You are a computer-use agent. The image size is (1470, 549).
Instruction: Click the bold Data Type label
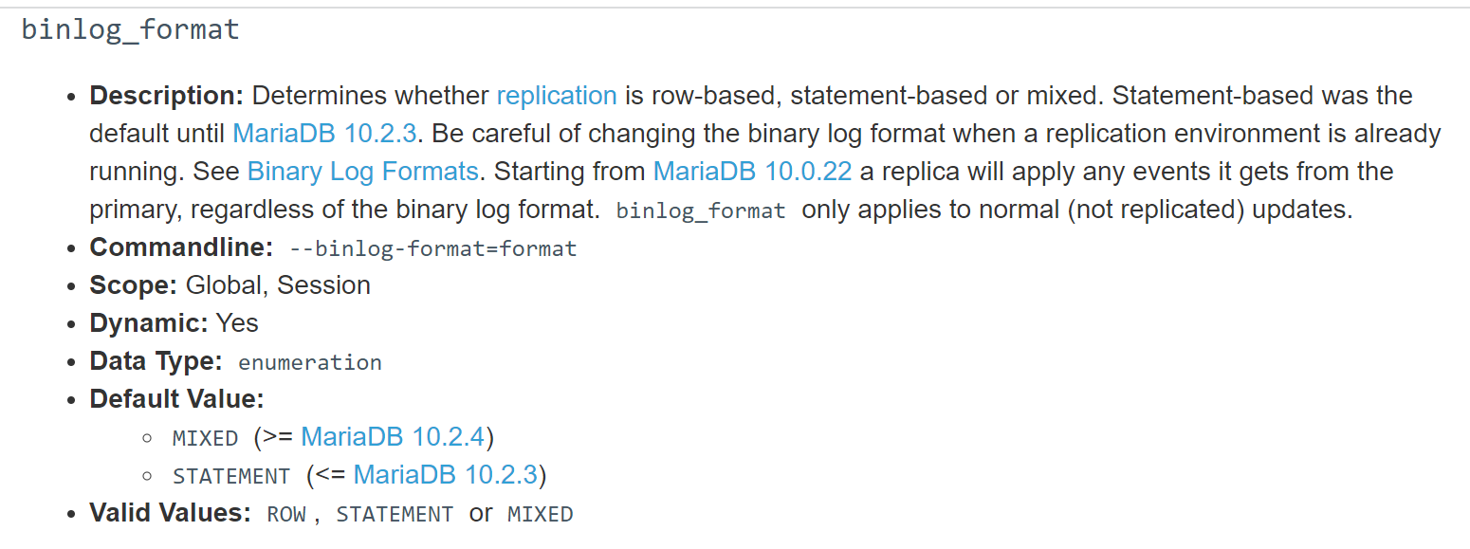tap(156, 361)
